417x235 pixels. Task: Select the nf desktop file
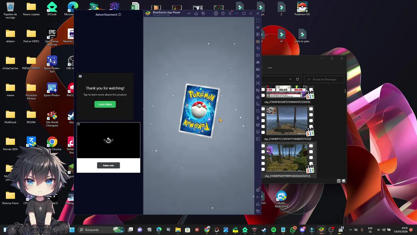click(281, 36)
